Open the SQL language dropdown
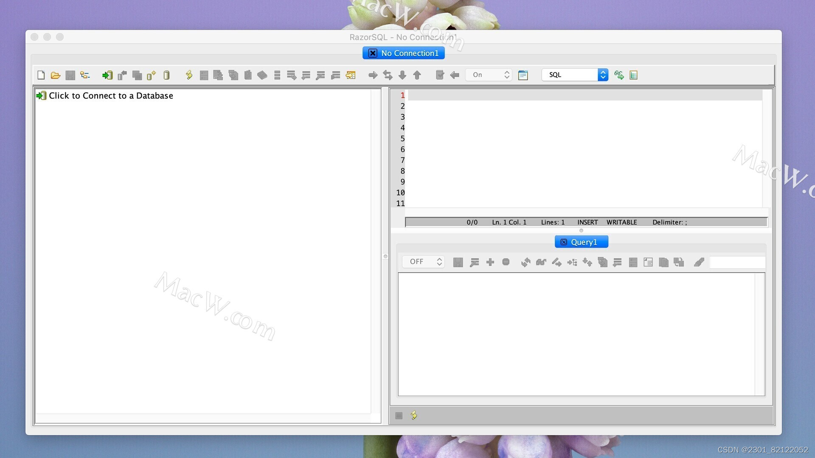Viewport: 815px width, 458px height. coord(575,75)
